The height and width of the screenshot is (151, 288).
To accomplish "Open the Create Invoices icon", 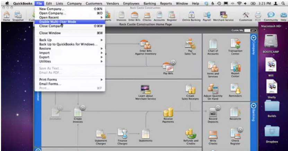I will pos(78,115).
